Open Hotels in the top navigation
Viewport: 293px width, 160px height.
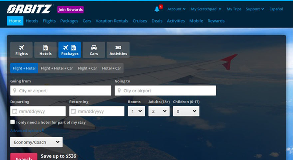click(x=32, y=21)
